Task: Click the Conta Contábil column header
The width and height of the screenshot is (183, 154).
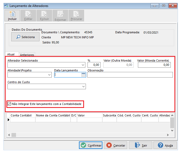Action: (x=23, y=115)
